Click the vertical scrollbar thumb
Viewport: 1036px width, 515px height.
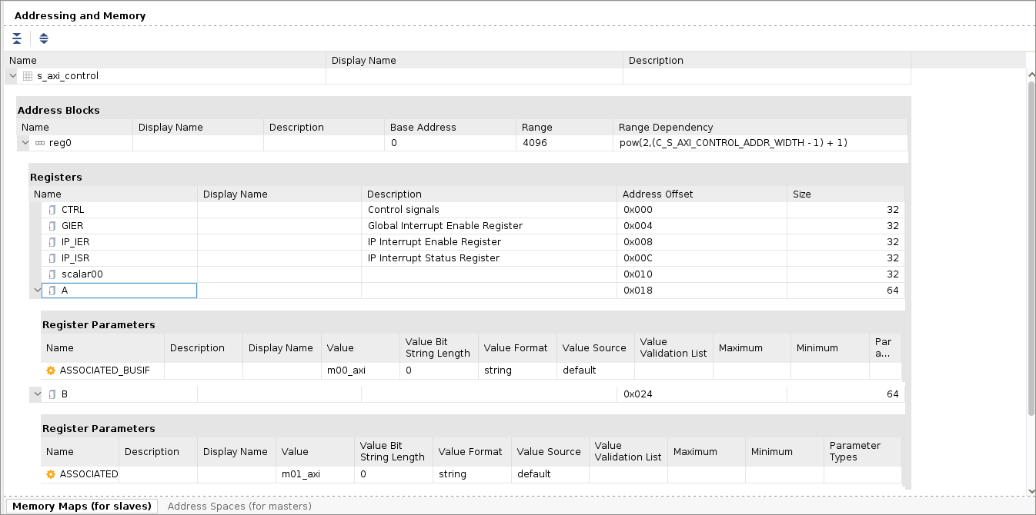(1031, 248)
